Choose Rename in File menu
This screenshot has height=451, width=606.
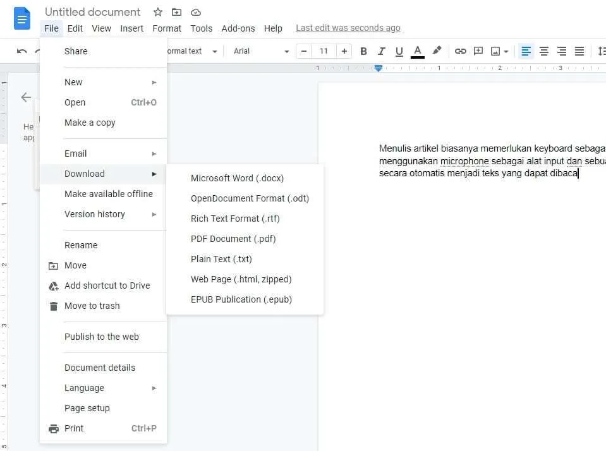tap(103, 245)
